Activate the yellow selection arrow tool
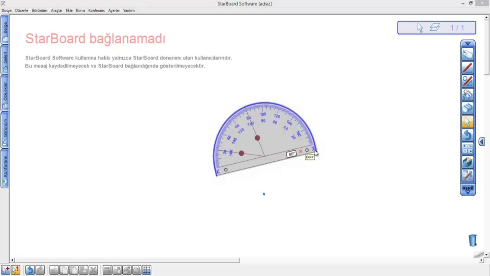Screen dimensions: 490x276 pyautogui.click(x=468, y=122)
